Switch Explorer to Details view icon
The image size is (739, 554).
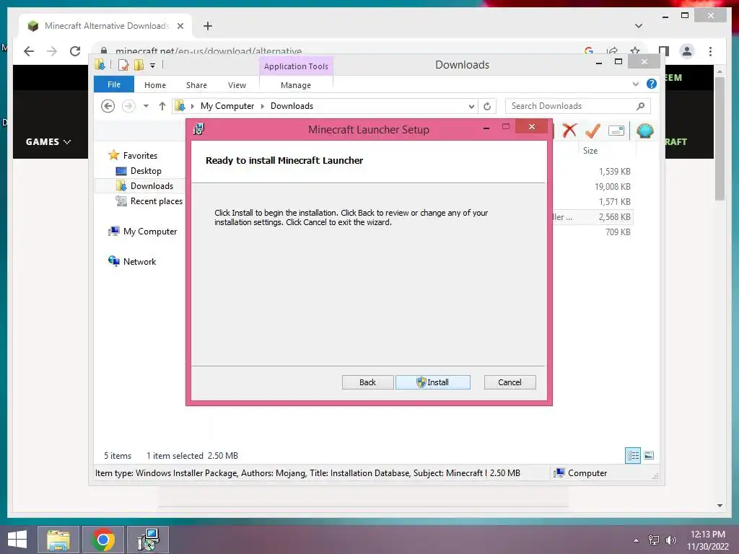(x=633, y=455)
